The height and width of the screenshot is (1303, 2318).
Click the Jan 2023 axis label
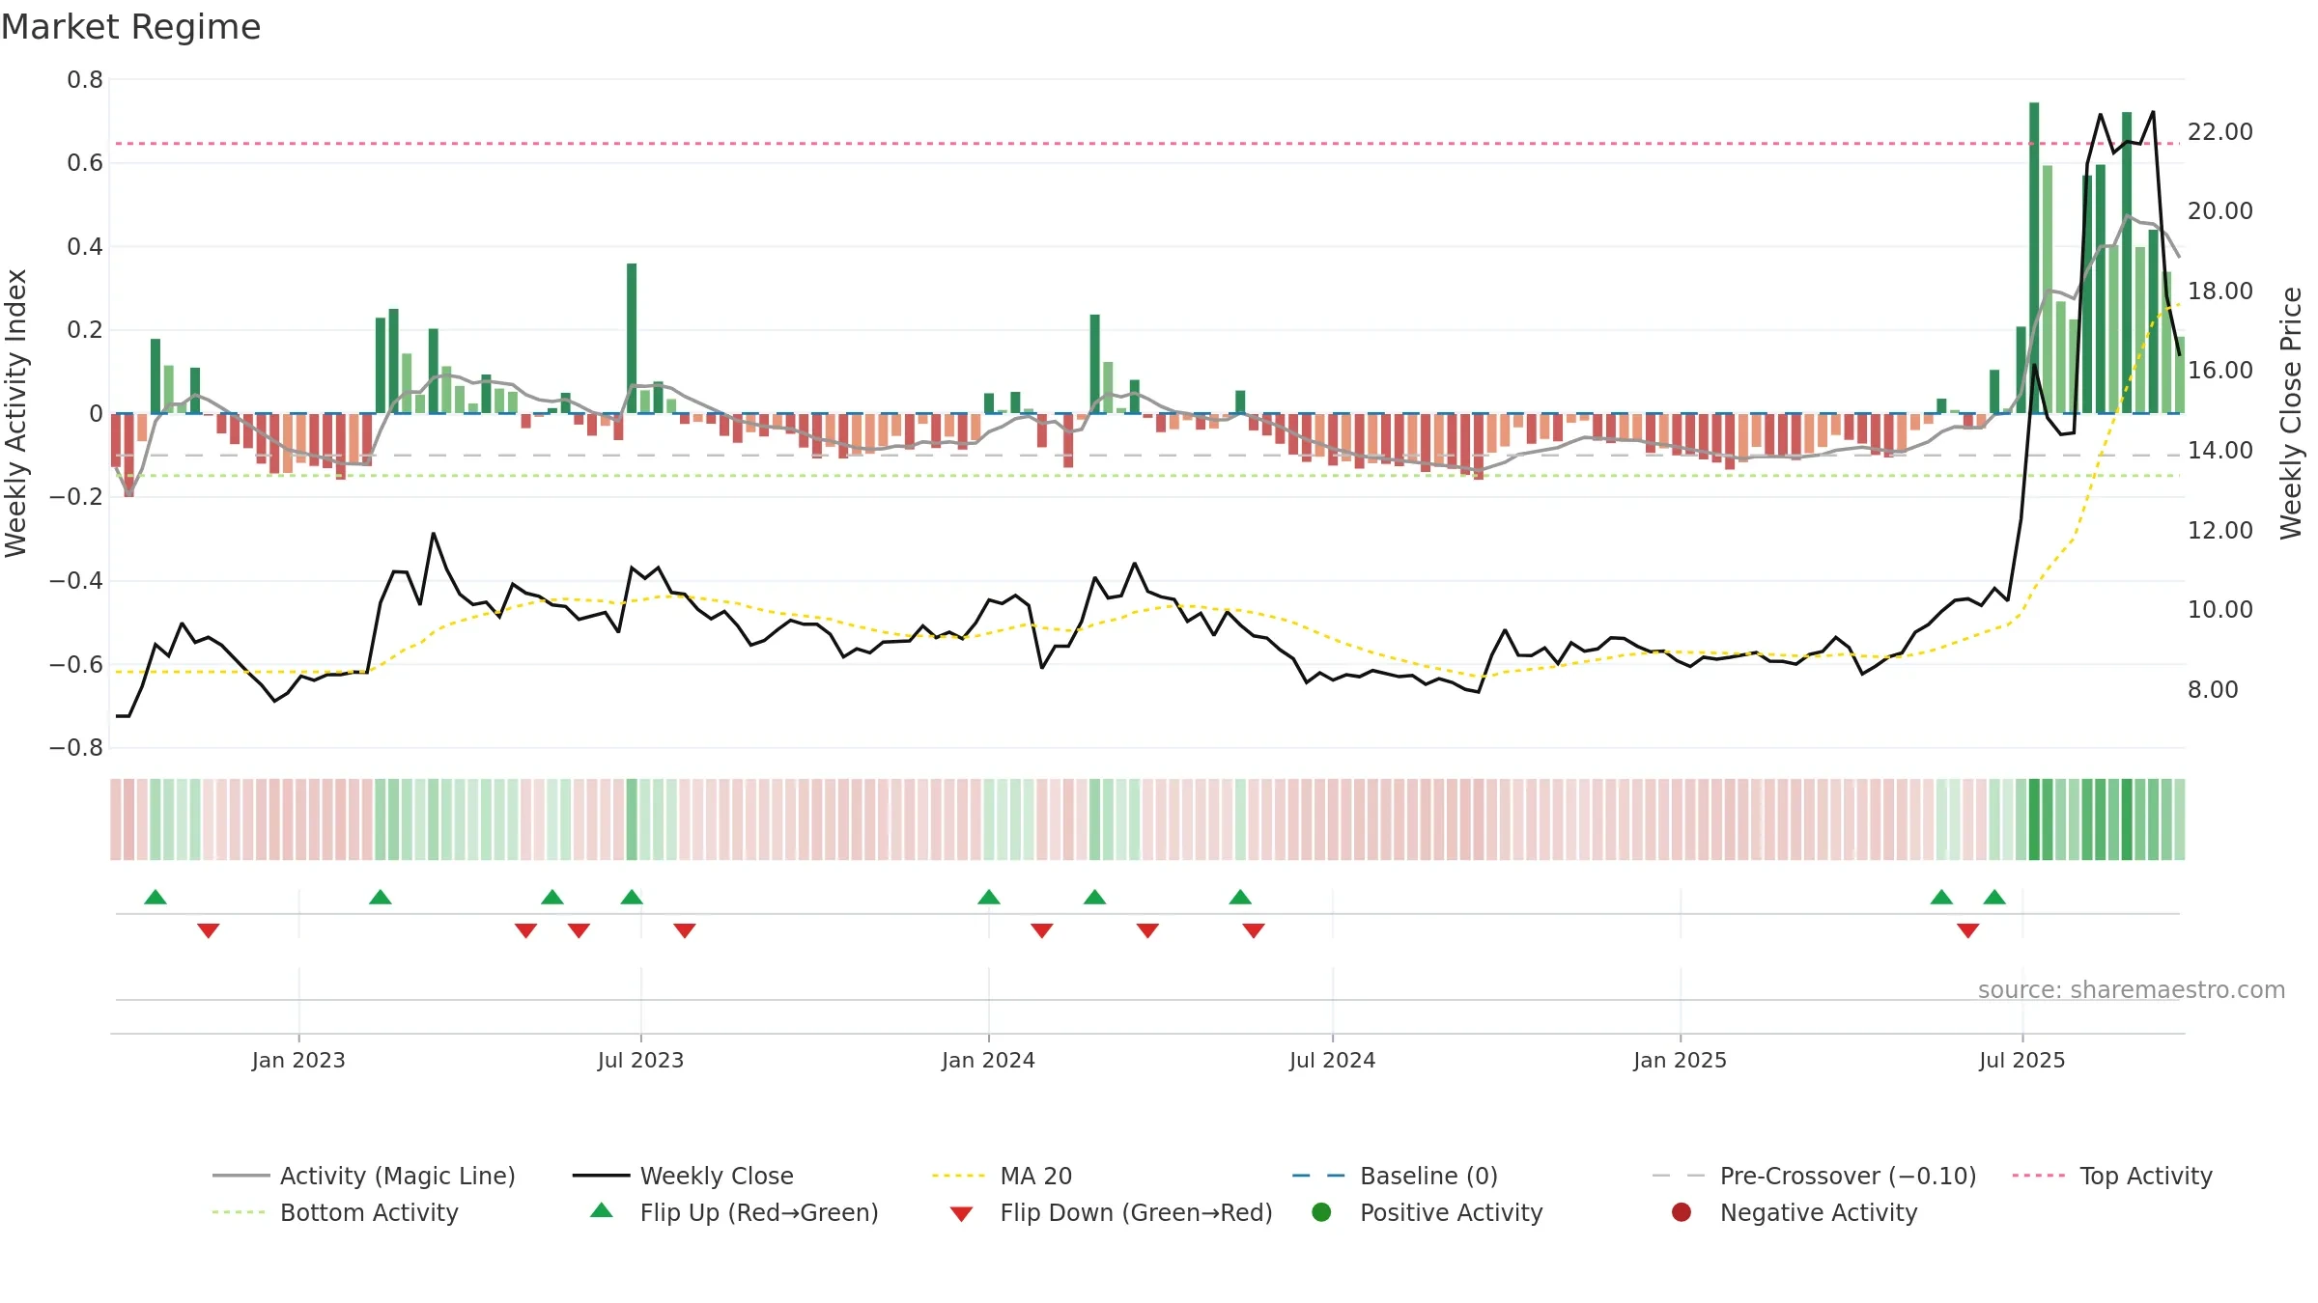298,1060
